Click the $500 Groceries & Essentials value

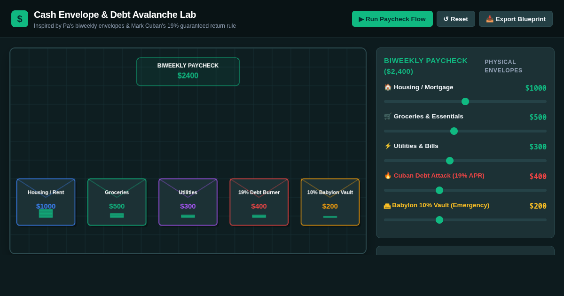[538, 117]
